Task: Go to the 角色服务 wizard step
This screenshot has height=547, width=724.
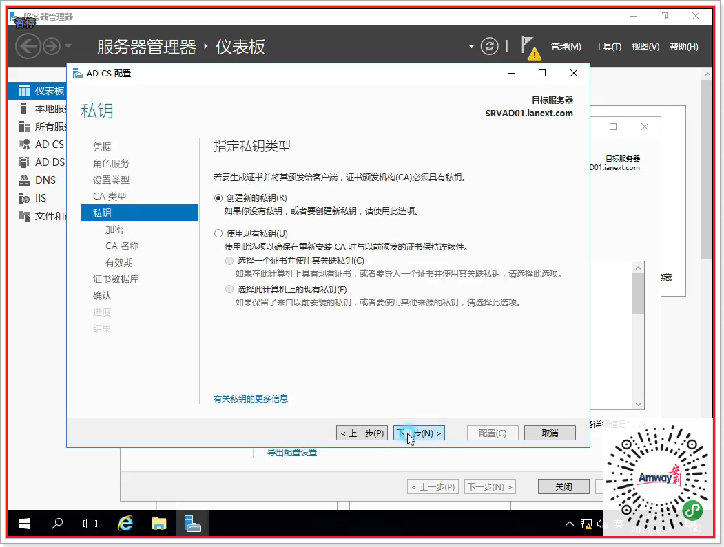Action: click(x=111, y=163)
